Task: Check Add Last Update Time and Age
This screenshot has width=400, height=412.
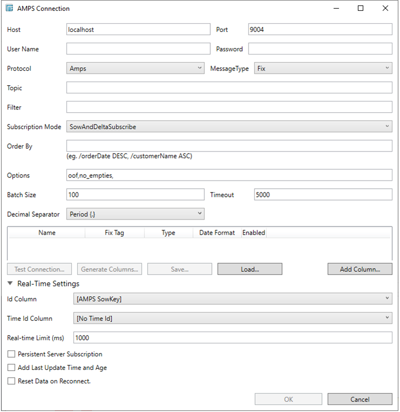Action: click(x=11, y=368)
